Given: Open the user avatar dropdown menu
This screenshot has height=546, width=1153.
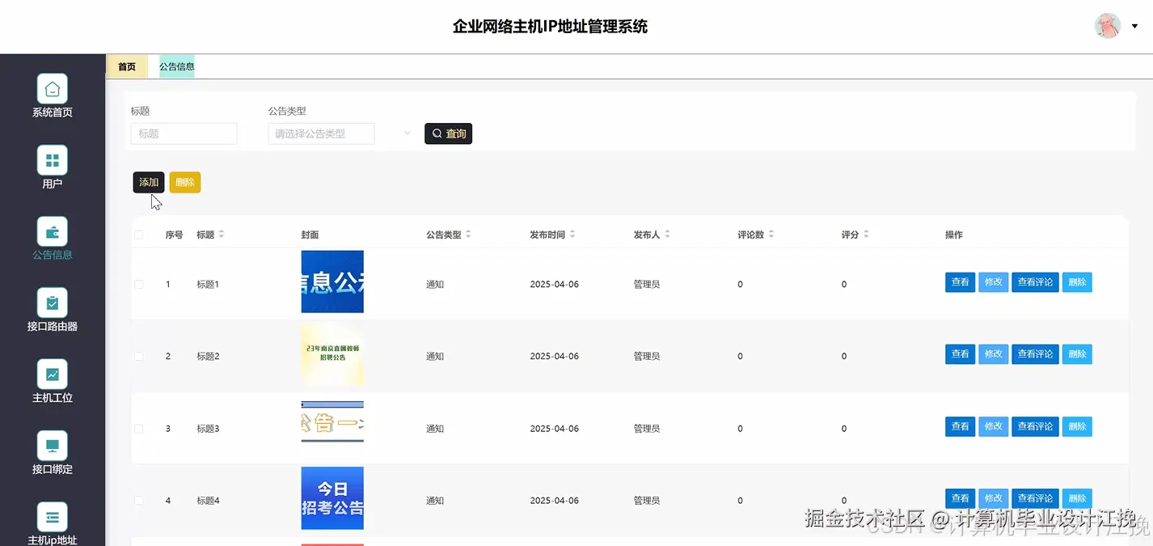Looking at the screenshot, I should pyautogui.click(x=1107, y=25).
